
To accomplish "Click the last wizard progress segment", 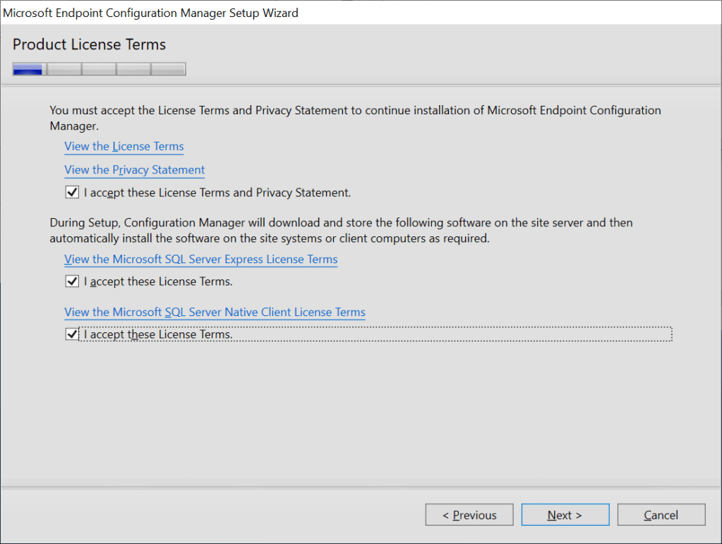I will (x=168, y=69).
